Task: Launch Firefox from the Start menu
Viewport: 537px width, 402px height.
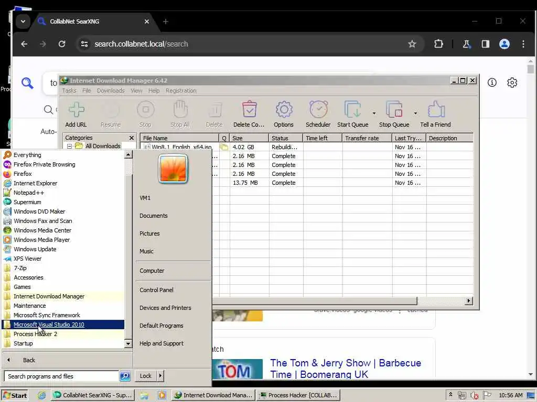Action: (x=63, y=174)
